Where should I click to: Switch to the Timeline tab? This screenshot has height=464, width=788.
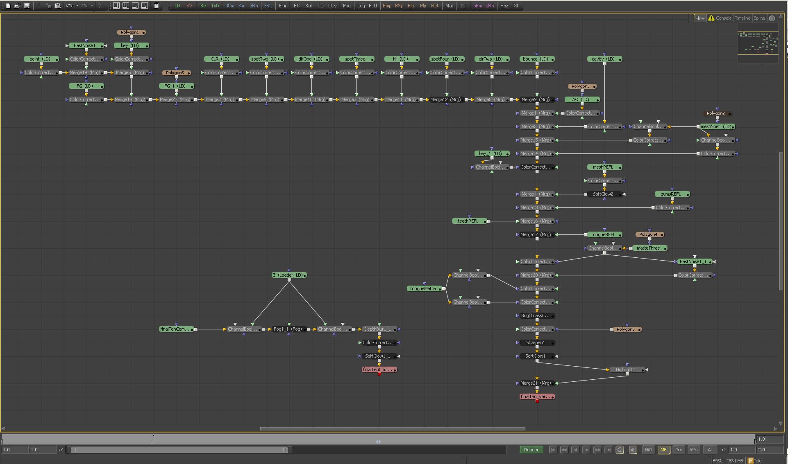pyautogui.click(x=743, y=18)
